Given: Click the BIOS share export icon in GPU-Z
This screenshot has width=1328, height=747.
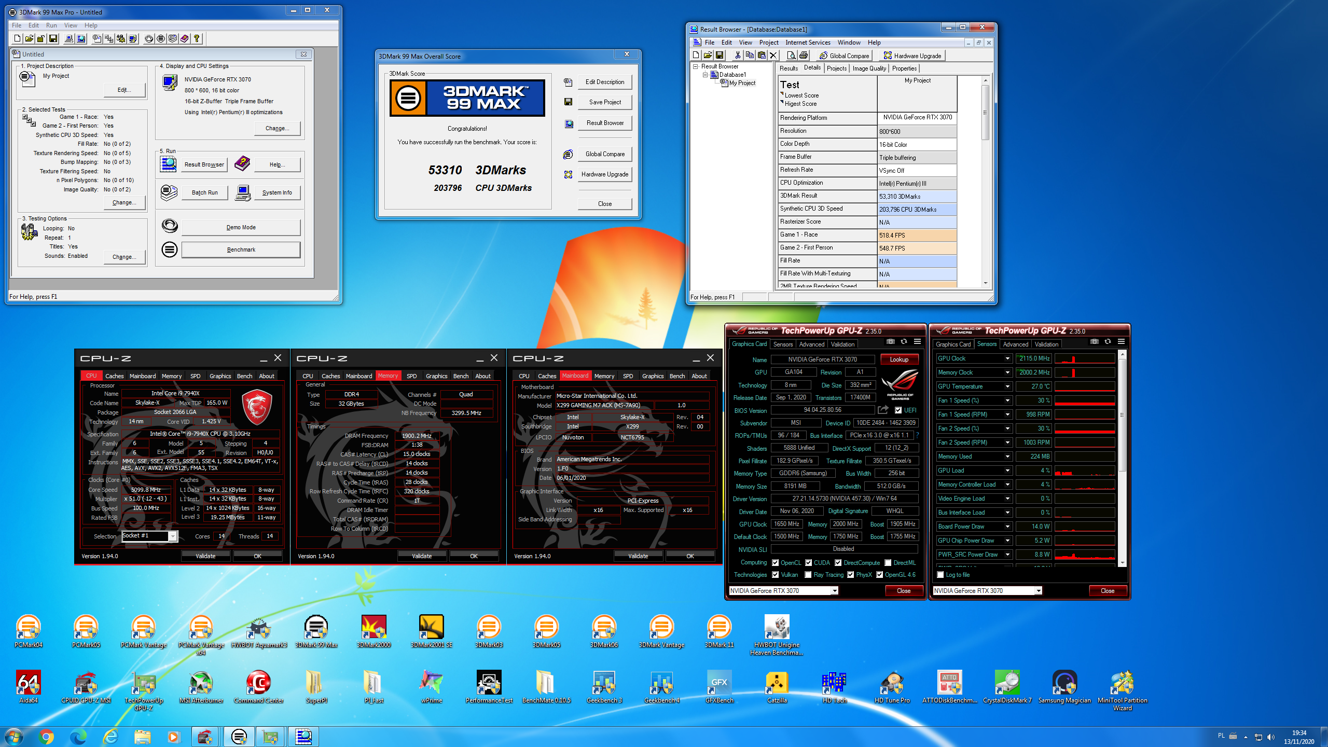Looking at the screenshot, I should pos(883,410).
